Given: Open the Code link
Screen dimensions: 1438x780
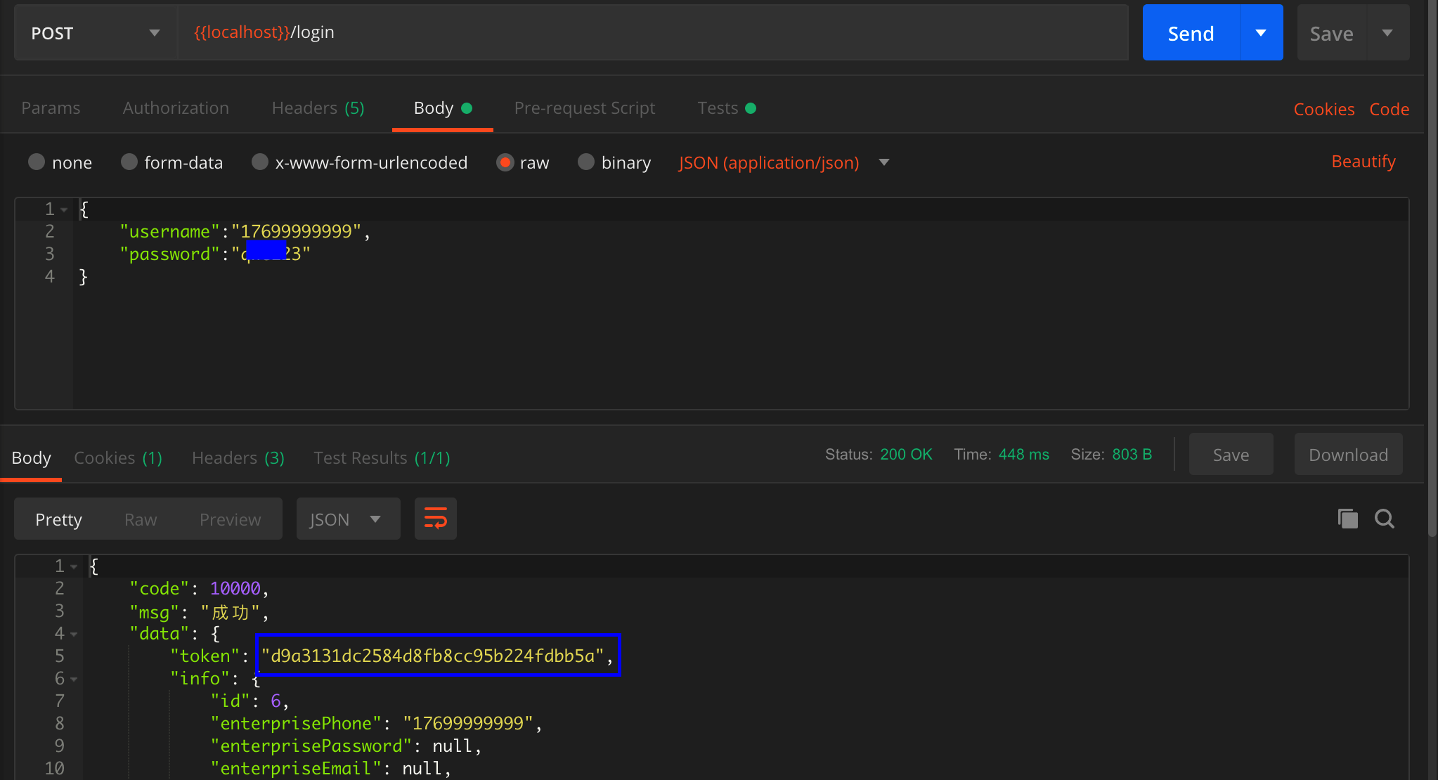Looking at the screenshot, I should (x=1389, y=109).
